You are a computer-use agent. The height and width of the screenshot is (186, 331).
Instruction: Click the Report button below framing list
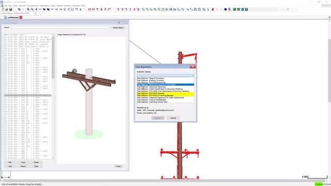23,166
